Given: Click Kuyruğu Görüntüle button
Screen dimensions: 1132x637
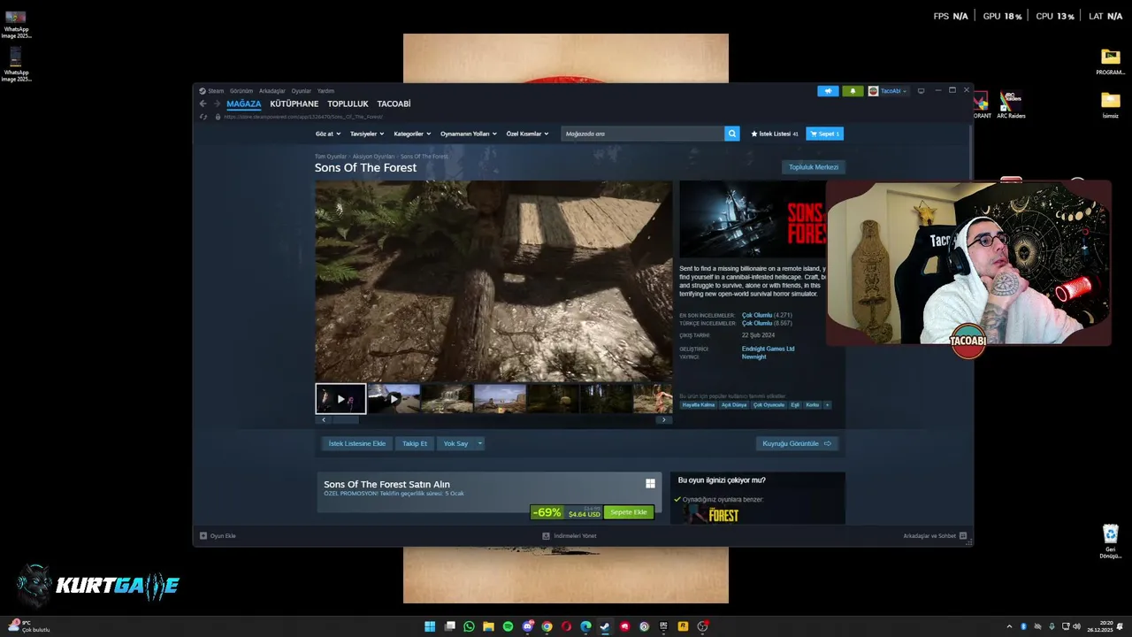Looking at the screenshot, I should (x=797, y=443).
